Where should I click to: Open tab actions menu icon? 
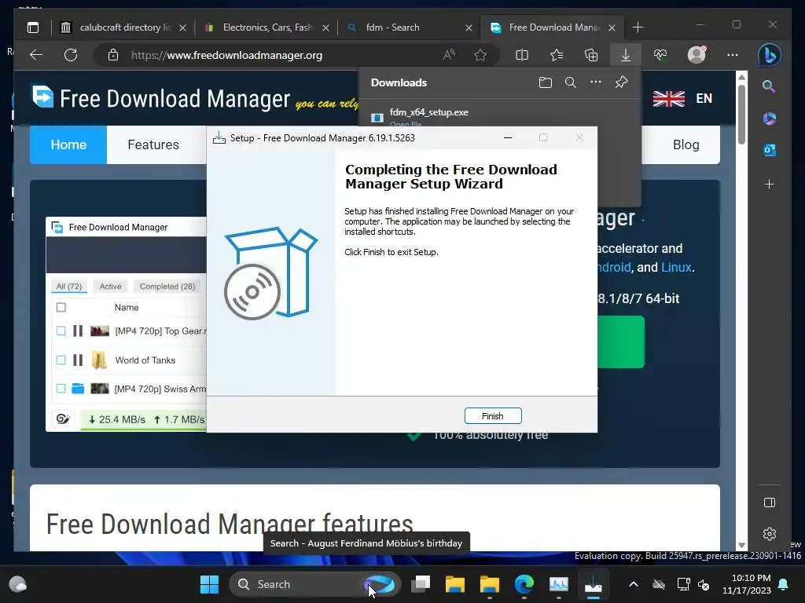pyautogui.click(x=33, y=27)
